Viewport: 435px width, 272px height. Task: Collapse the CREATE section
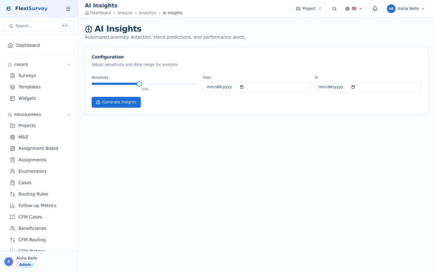(x=69, y=65)
